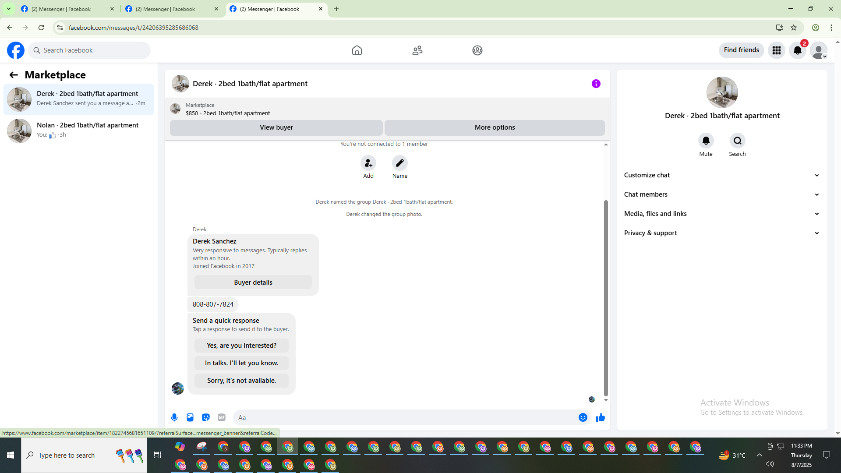This screenshot has height=473, width=841.
Task: Search within the conversation
Action: 737,141
